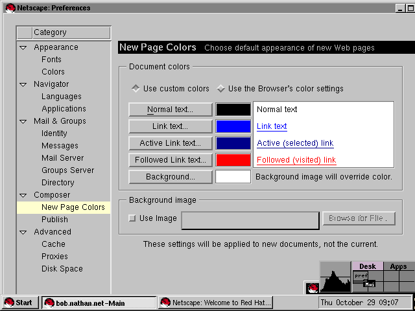Select Fonts in the category tree
The height and width of the screenshot is (311, 415).
click(x=51, y=60)
